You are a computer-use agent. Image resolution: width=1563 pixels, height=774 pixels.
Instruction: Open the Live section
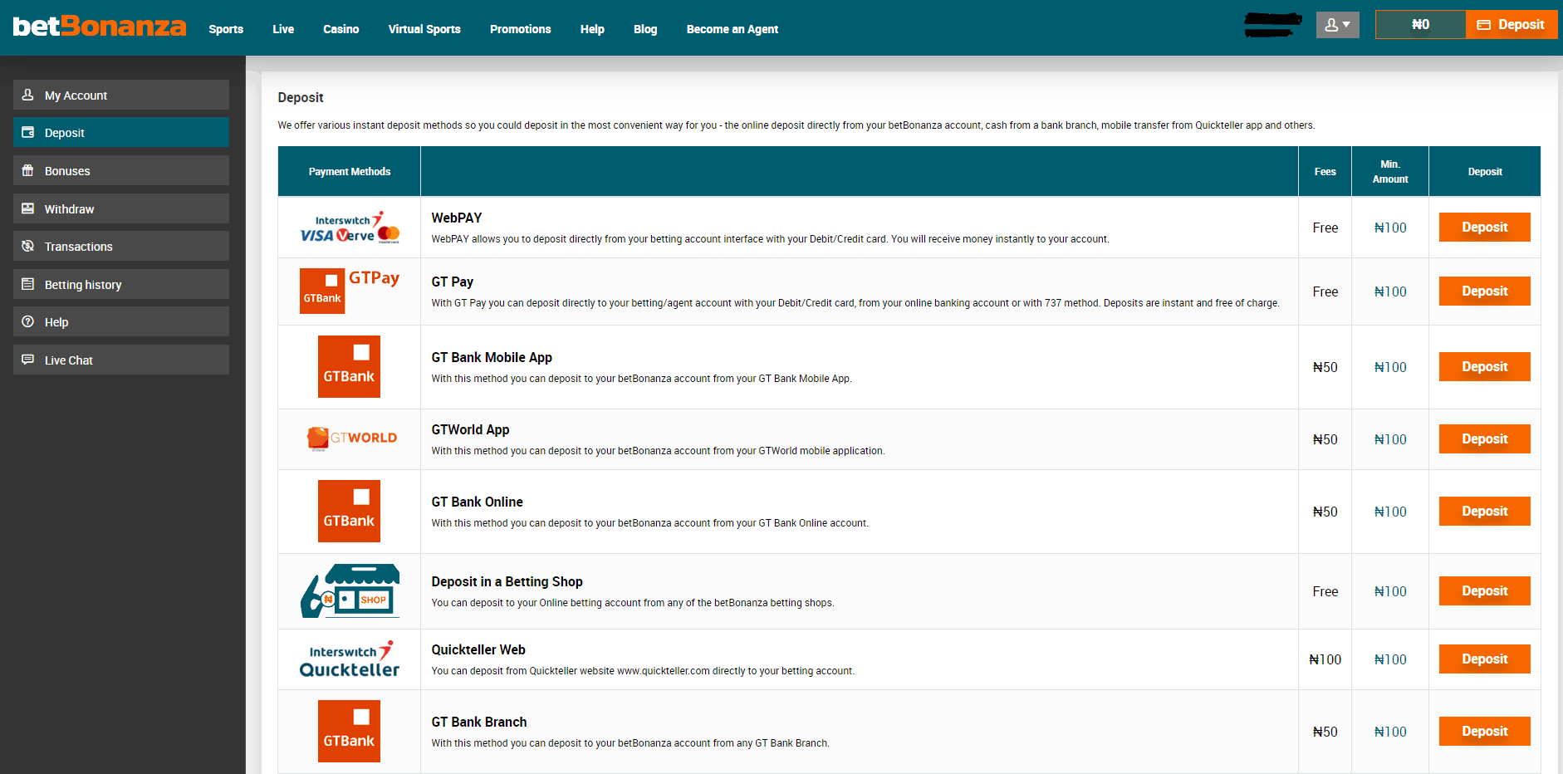coord(283,29)
